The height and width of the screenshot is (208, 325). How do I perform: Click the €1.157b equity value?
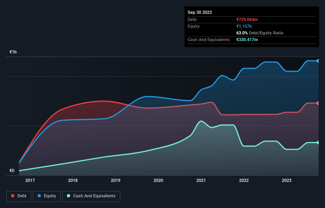(244, 26)
